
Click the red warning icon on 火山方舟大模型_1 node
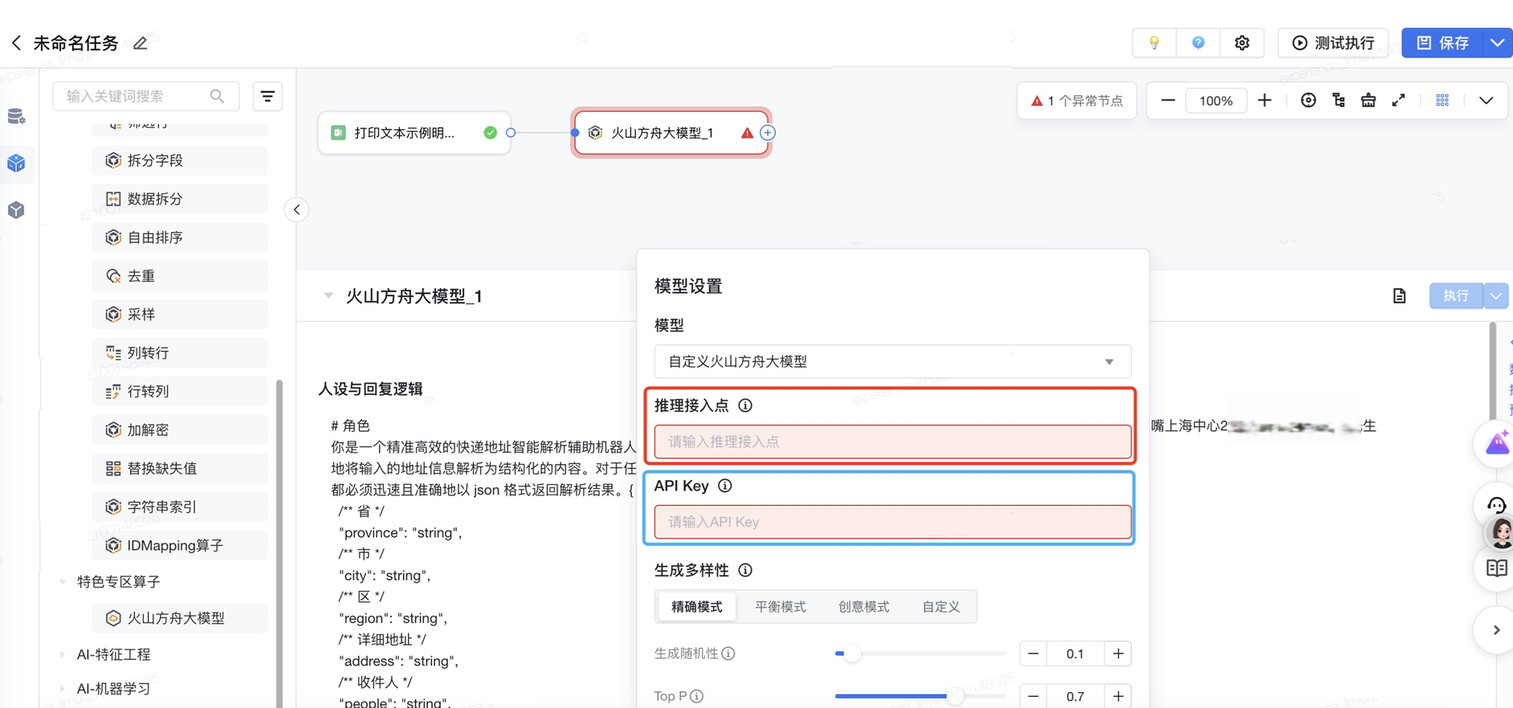[x=747, y=133]
